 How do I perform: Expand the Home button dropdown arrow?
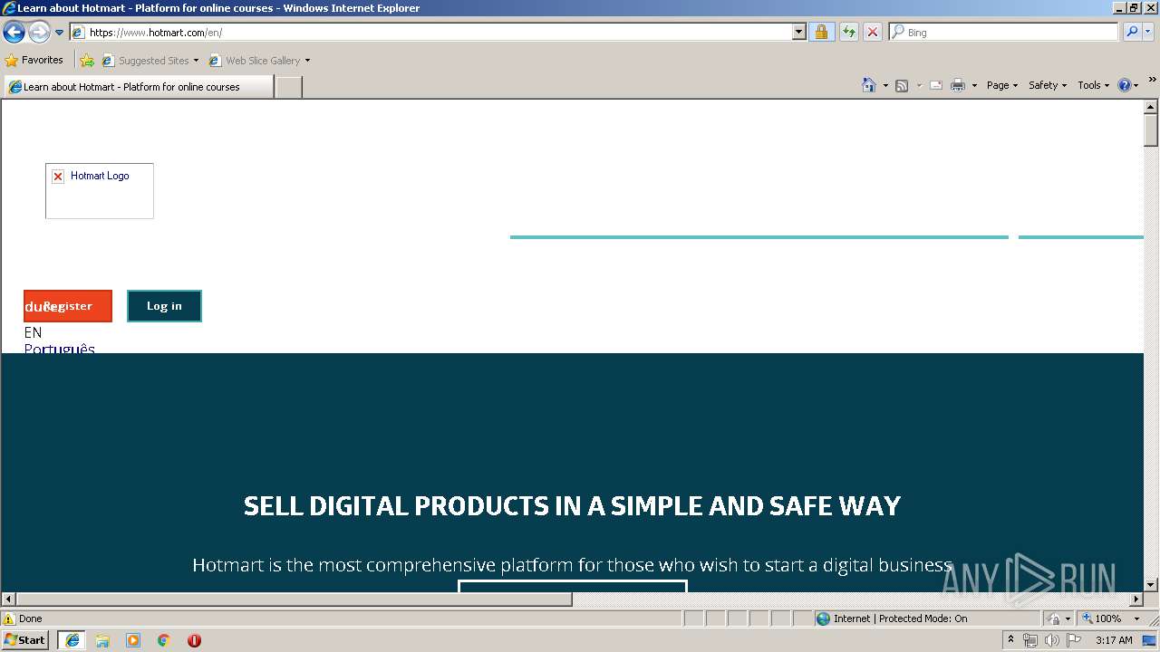coord(885,85)
